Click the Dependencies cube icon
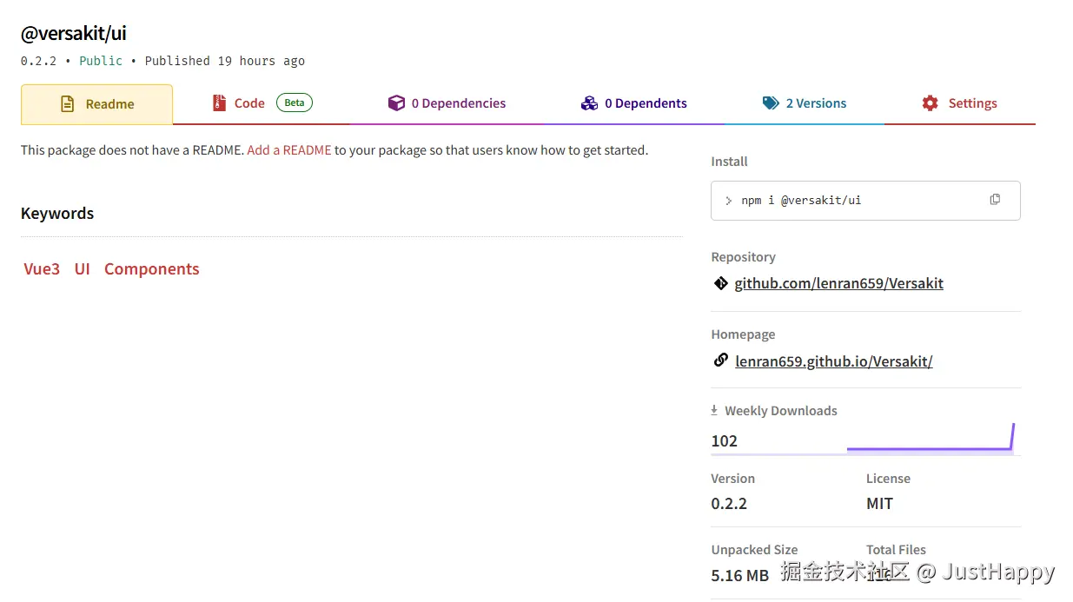Image resolution: width=1073 pixels, height=602 pixels. 396,103
